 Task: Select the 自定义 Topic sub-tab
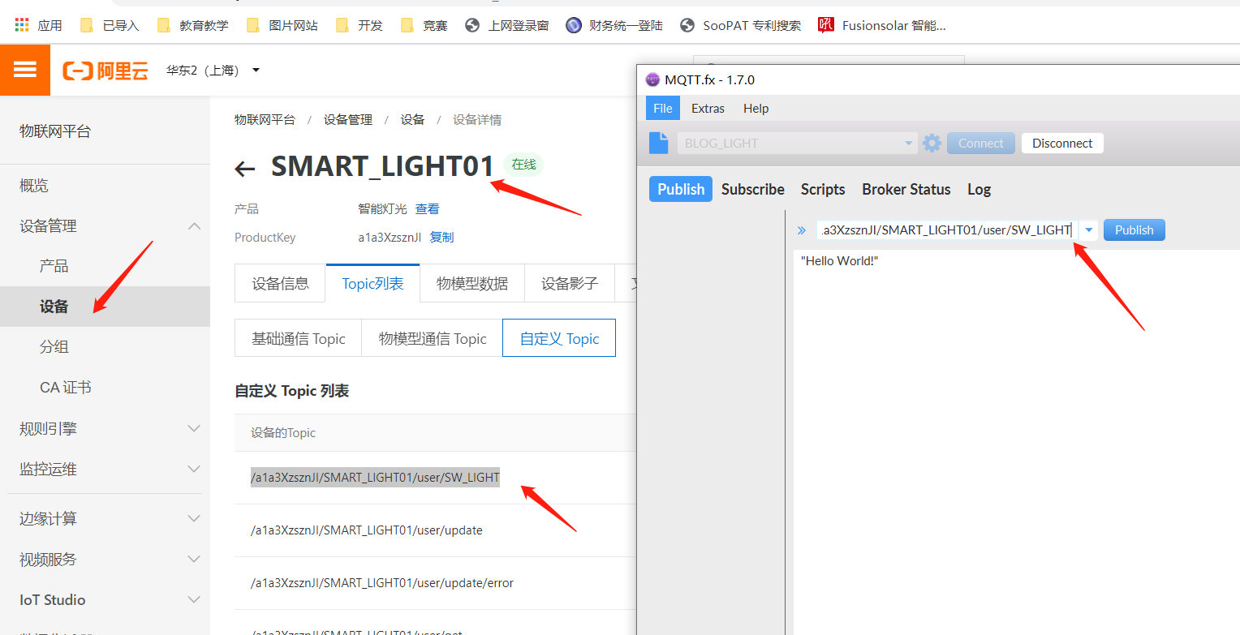pos(559,338)
